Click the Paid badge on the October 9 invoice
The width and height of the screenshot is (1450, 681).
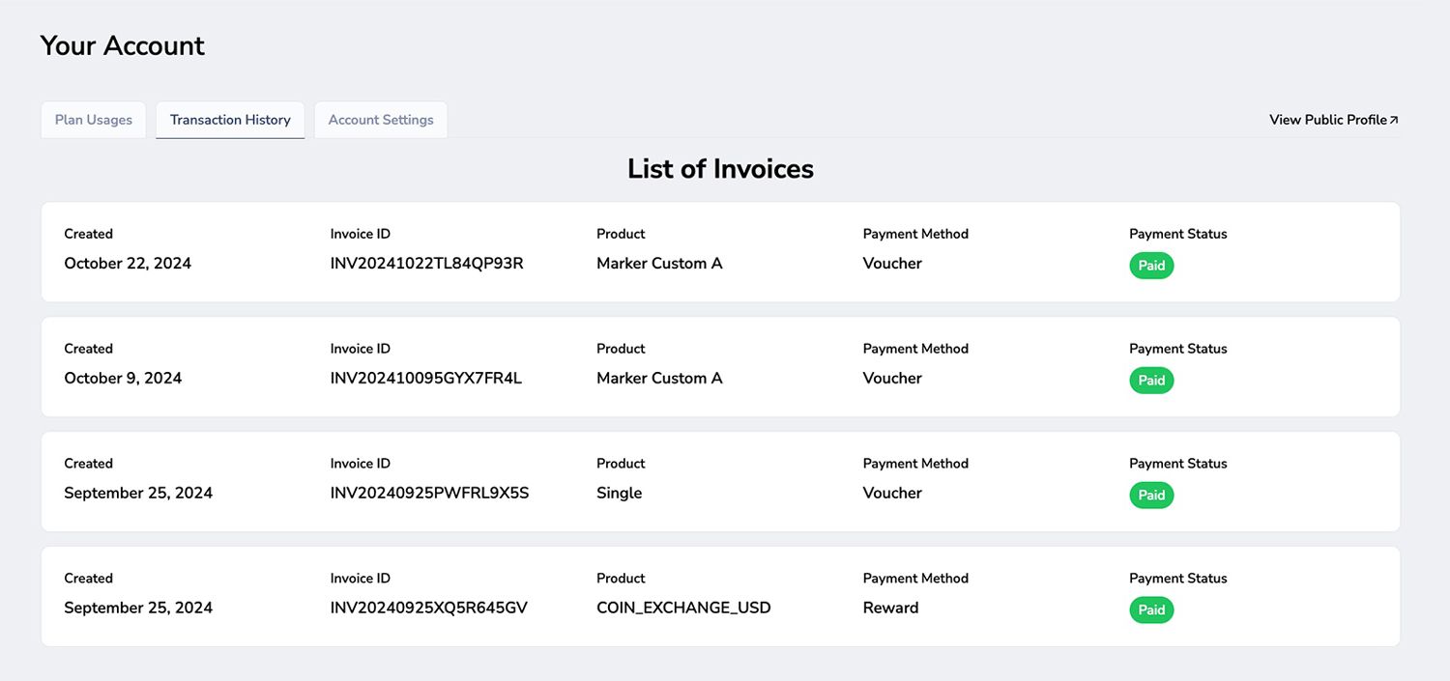click(1151, 381)
